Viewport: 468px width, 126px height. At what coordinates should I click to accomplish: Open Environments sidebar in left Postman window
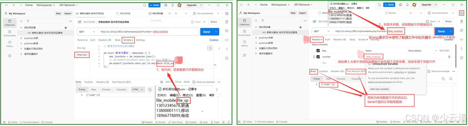coord(10,33)
